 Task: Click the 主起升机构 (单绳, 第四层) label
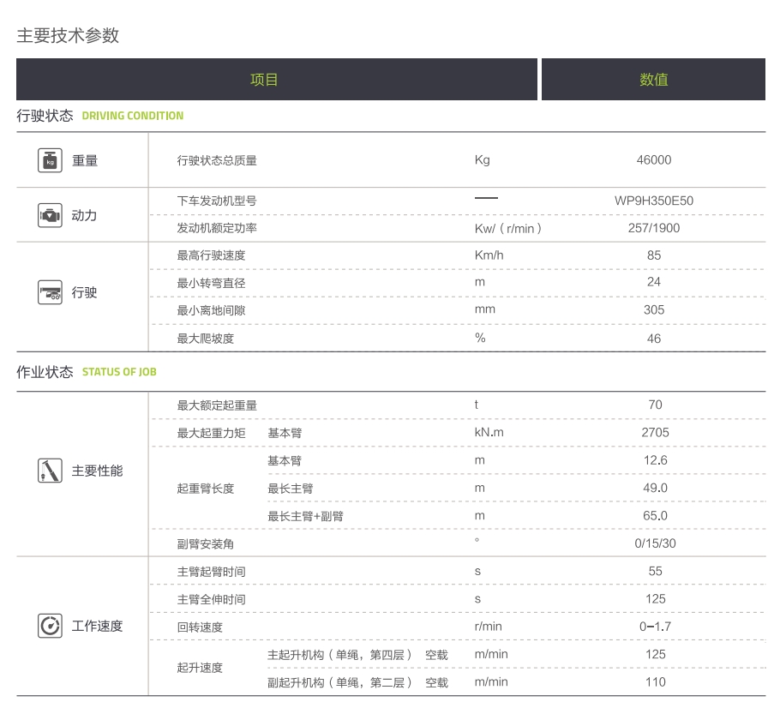(x=340, y=655)
